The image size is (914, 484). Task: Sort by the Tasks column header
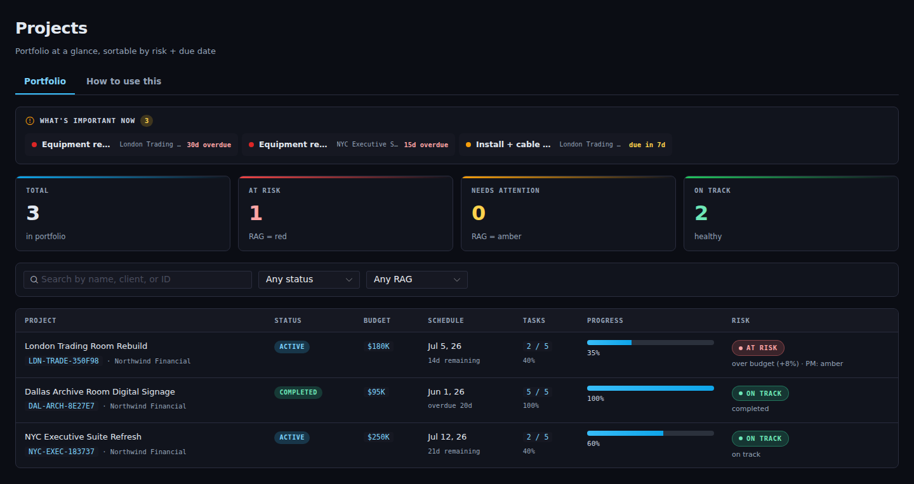(x=534, y=321)
